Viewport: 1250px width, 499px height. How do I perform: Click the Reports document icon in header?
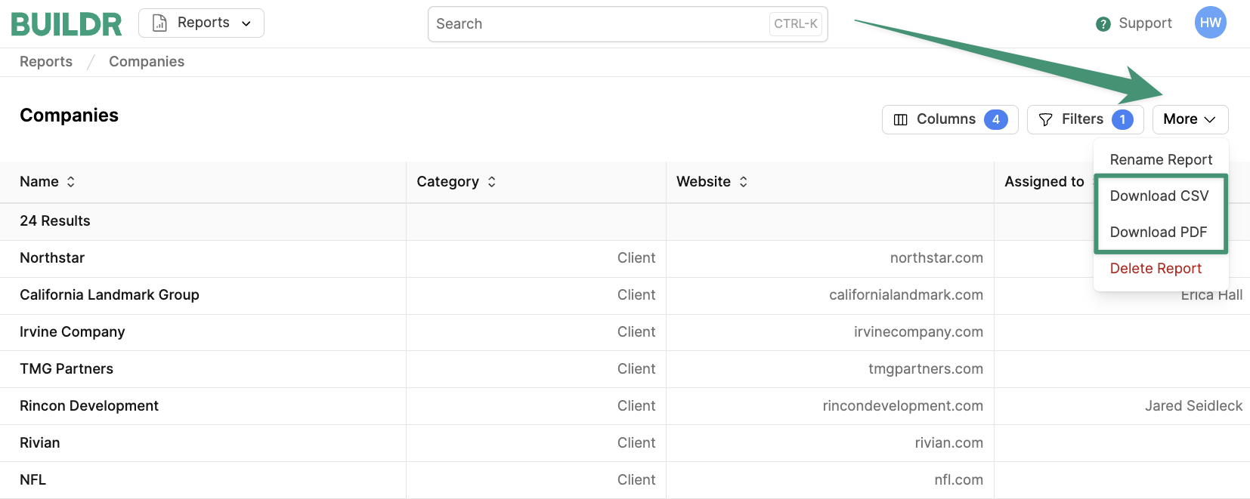click(159, 23)
